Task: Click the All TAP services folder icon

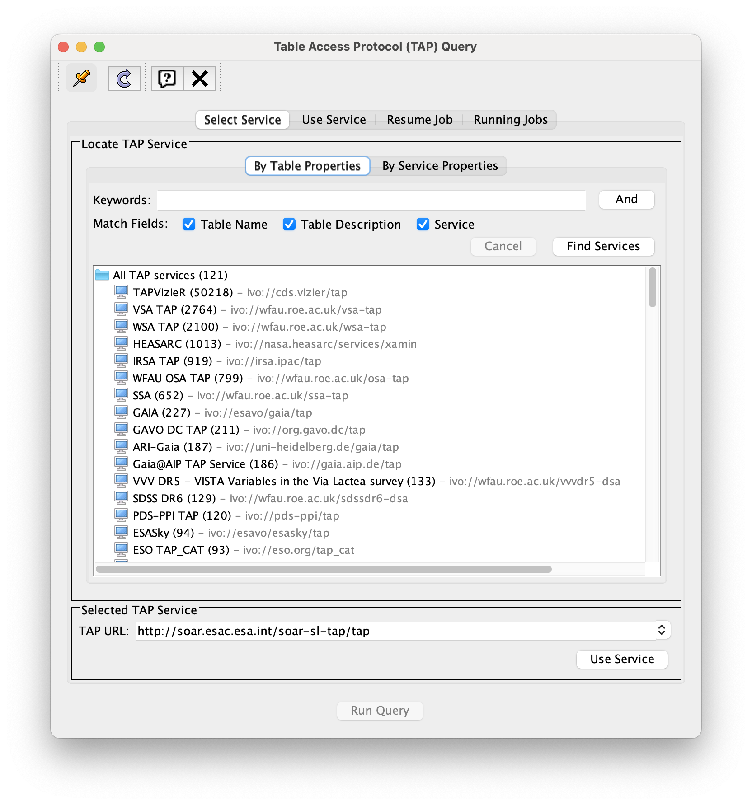Action: pos(102,275)
